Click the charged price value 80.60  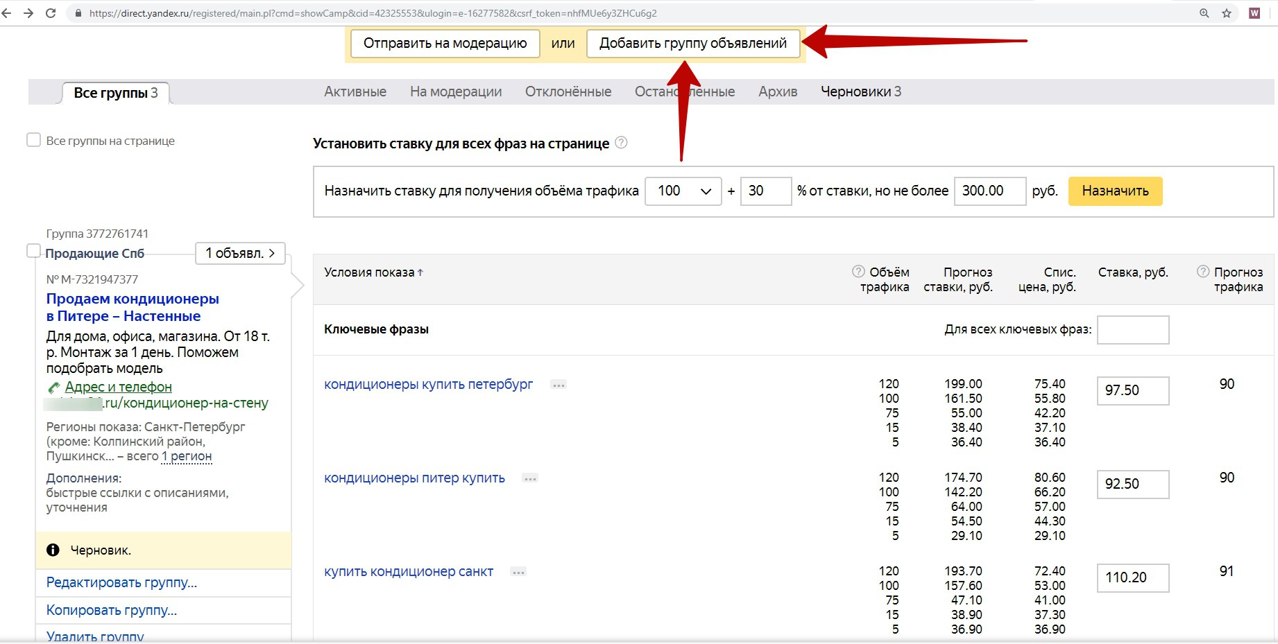click(x=1050, y=478)
